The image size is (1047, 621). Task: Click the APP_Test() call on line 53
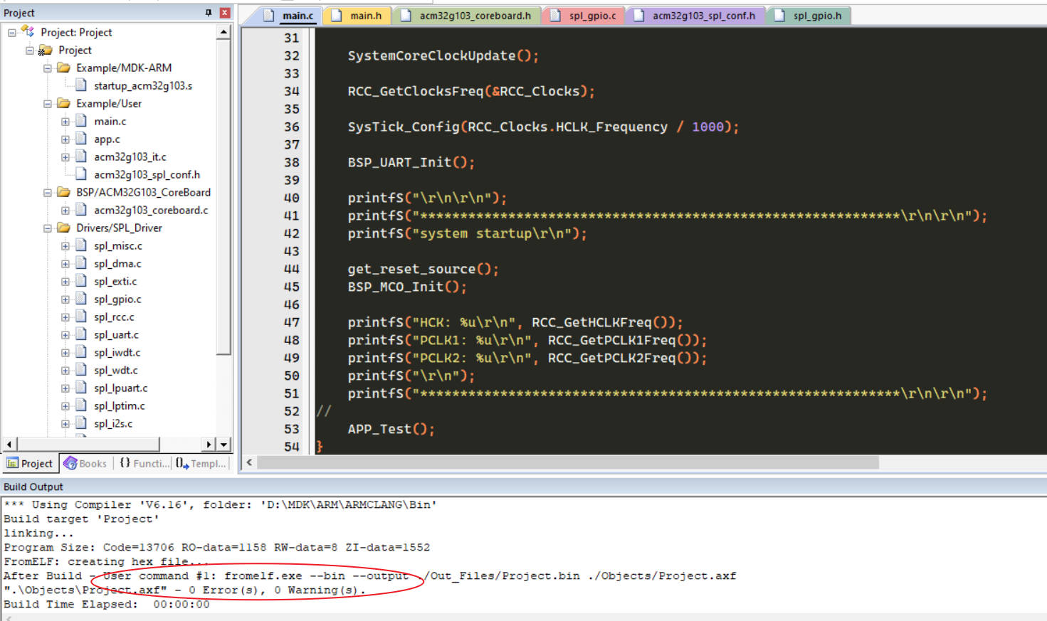[391, 429]
